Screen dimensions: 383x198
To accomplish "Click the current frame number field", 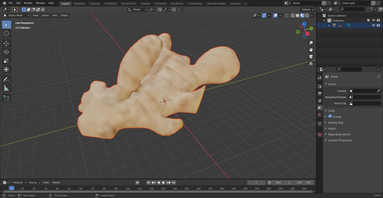I will [x=256, y=183].
